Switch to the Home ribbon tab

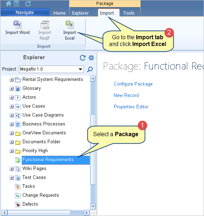[x=60, y=13]
